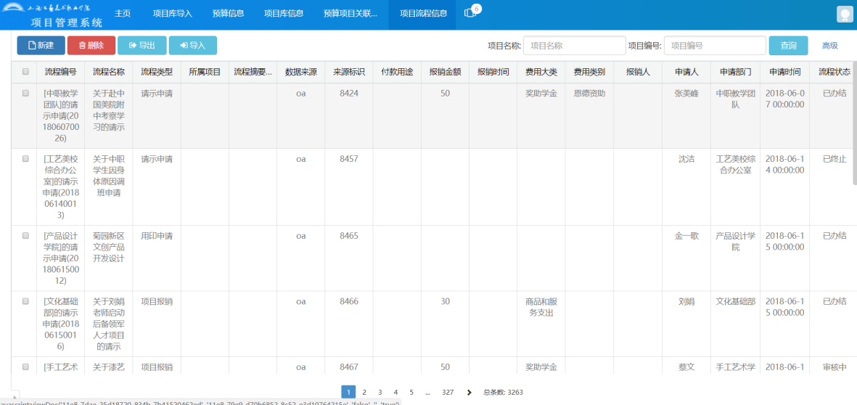Check the row for source 8467
Screen dimensions: 857x405
pos(25,367)
